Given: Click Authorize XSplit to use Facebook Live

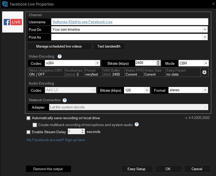Looking at the screenshot, I should click(82, 22).
